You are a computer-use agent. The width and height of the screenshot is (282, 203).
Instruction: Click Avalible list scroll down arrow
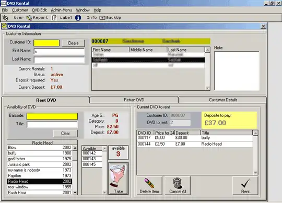104,193
